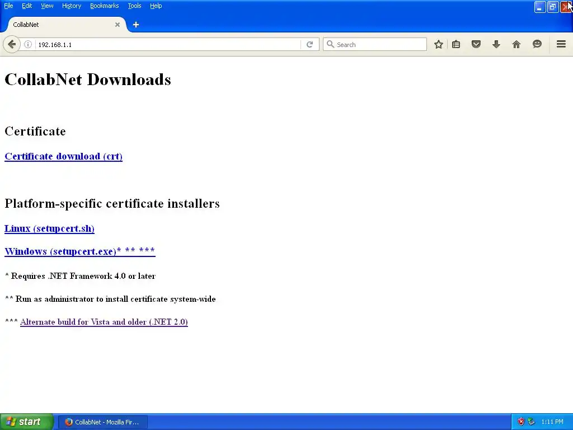This screenshot has height=430, width=573.
Task: Download Windows setupcert.exe installer
Action: click(x=79, y=251)
